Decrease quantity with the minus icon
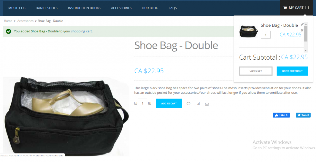316x162 pixels. point(136,103)
